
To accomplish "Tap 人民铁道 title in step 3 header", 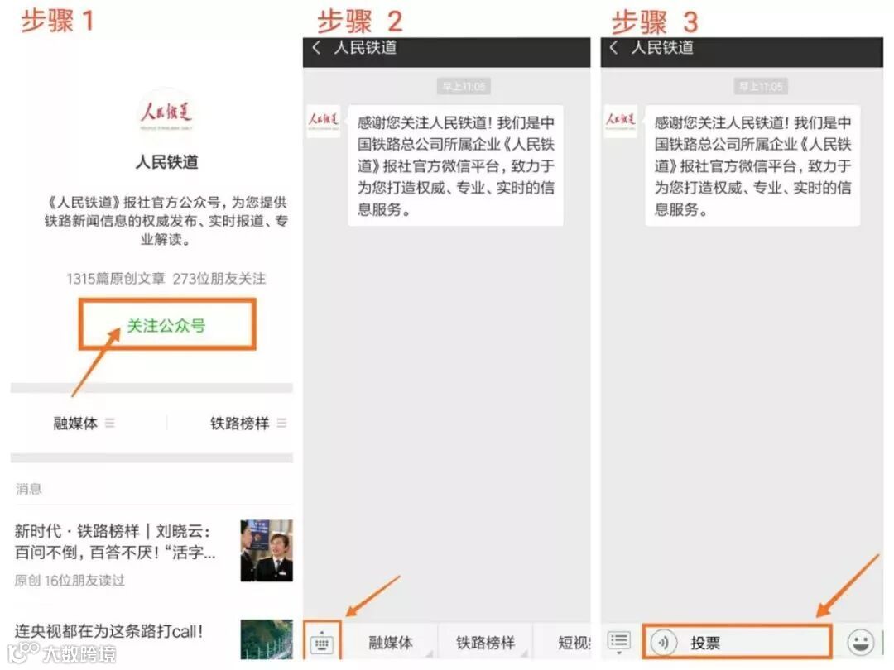I will 662,48.
